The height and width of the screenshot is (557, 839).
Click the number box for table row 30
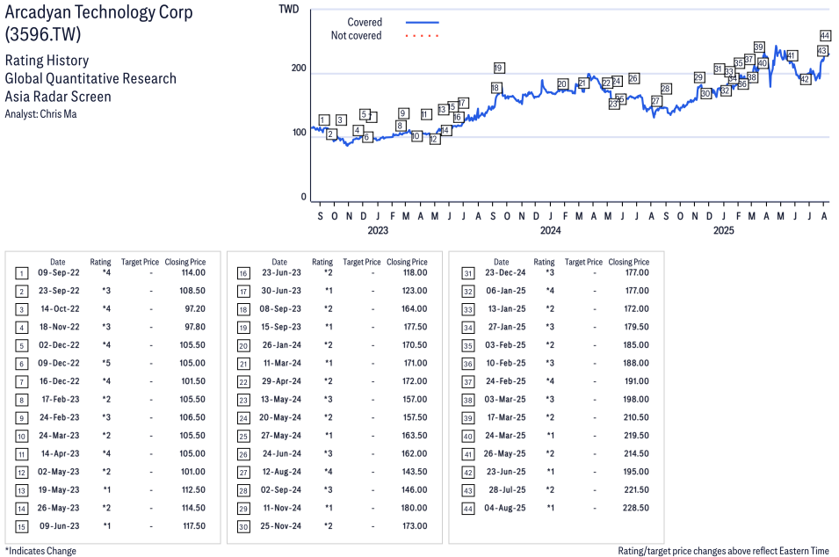pos(243,526)
